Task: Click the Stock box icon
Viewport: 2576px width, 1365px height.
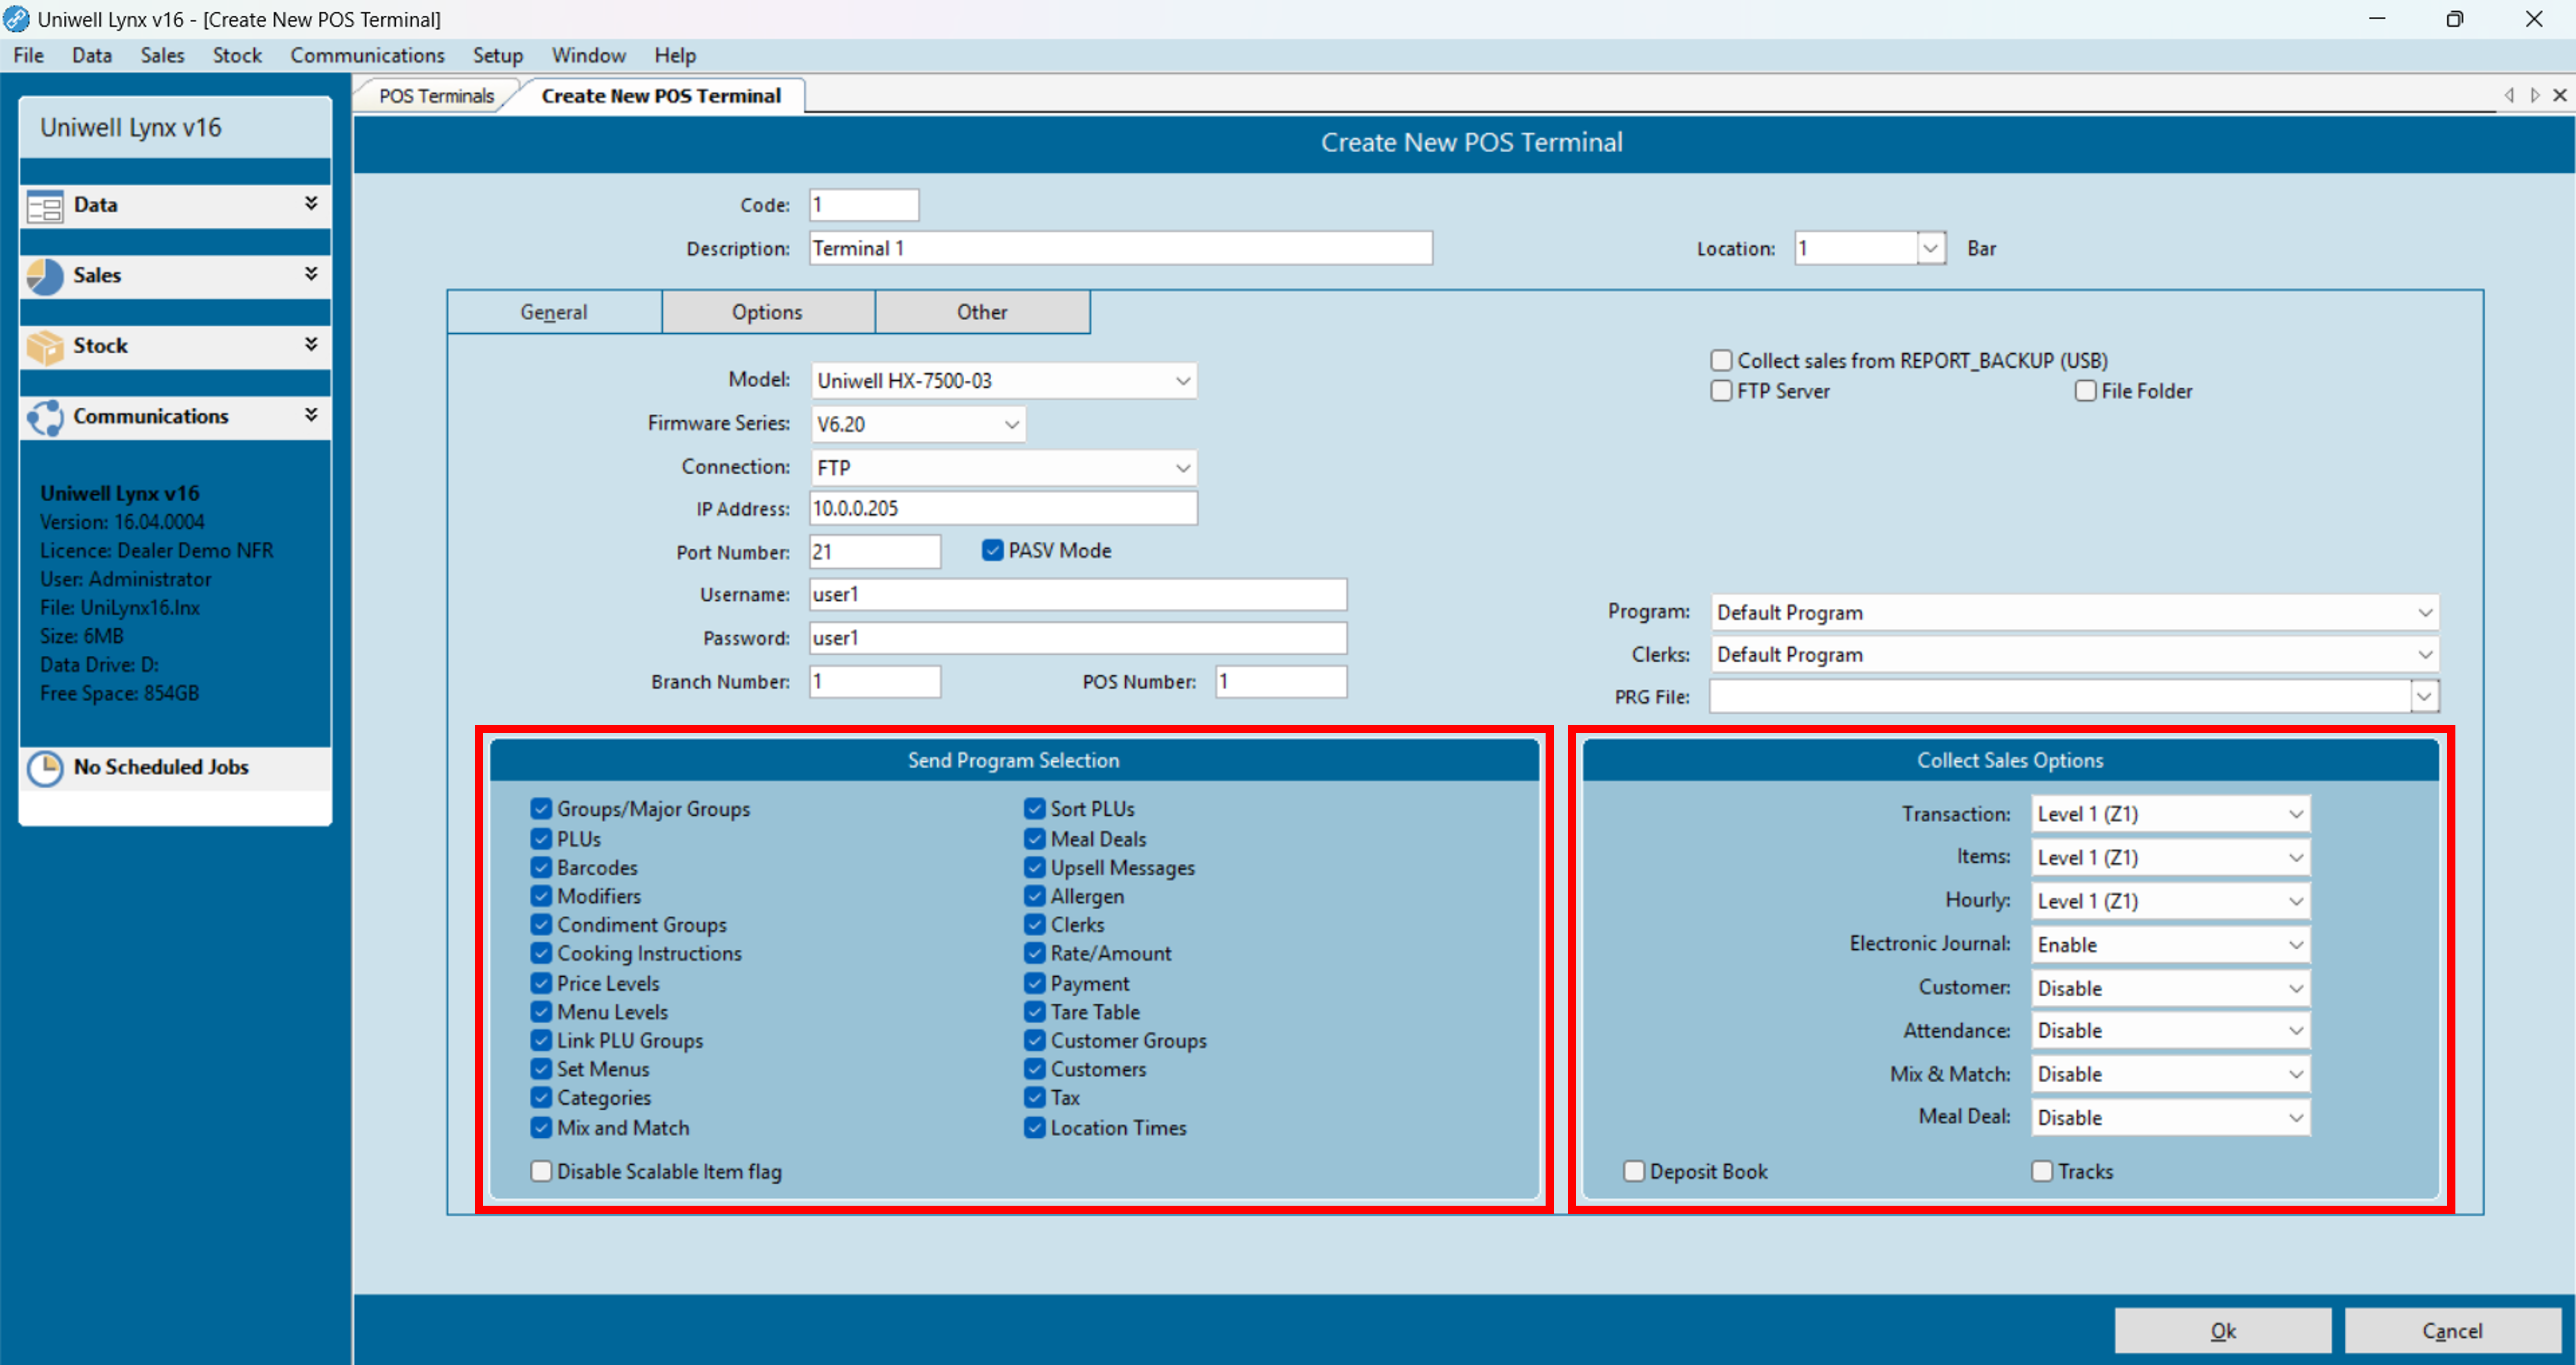Action: pyautogui.click(x=45, y=347)
